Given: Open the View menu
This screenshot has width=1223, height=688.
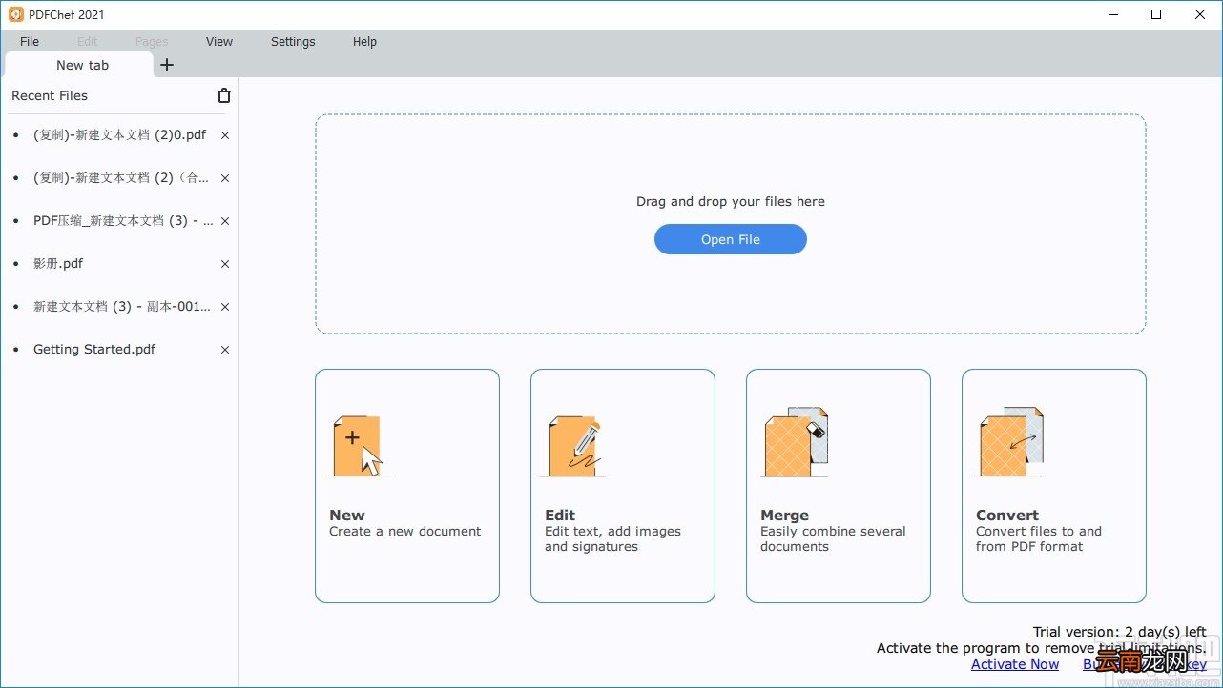Looking at the screenshot, I should click(x=219, y=42).
